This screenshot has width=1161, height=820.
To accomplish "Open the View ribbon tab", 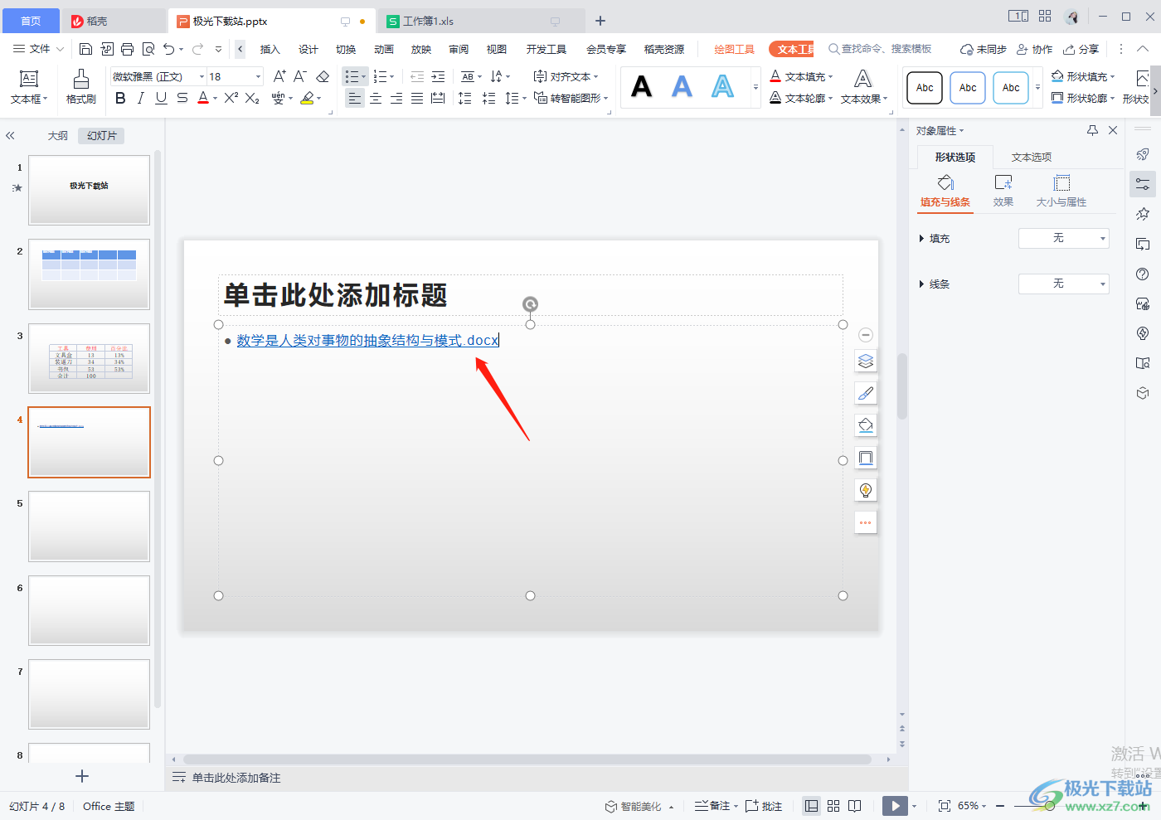I will tap(496, 50).
